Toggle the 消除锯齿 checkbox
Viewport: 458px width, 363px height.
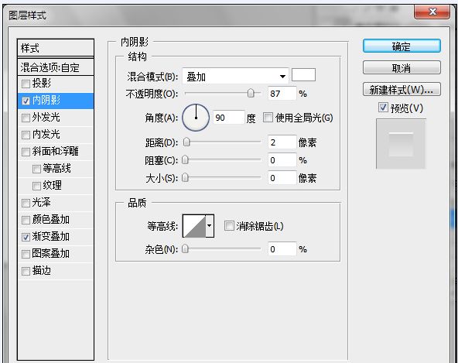(229, 226)
